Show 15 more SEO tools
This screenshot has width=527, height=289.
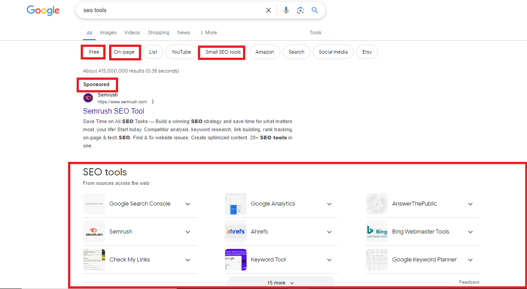click(x=281, y=283)
